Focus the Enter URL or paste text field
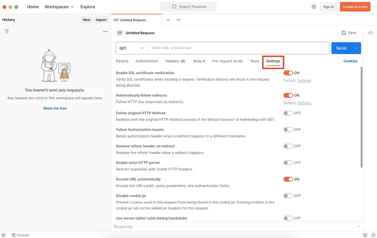377x238 pixels. pos(239,48)
